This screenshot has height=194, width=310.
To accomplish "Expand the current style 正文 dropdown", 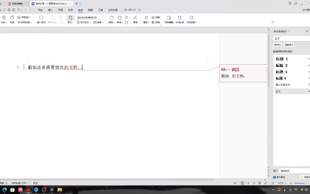I will point(292,91).
